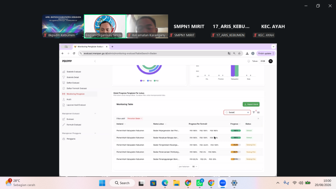This screenshot has height=189, width=336.
Task: Select the Badan Pengelolaan Keuangan row name
Action: point(166,145)
